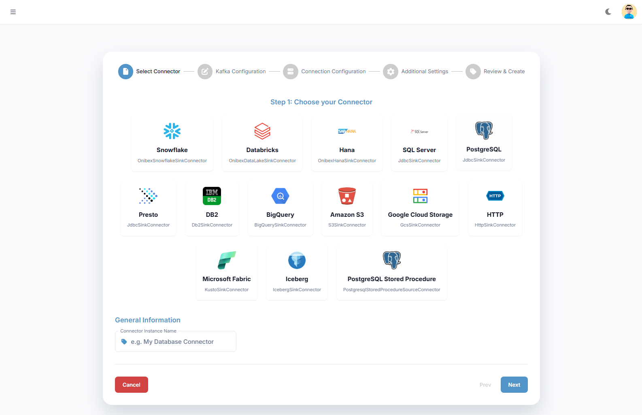Click the OnibexSnowflakeSinkConnector text
Viewport: 642px width, 415px height.
[x=172, y=161]
